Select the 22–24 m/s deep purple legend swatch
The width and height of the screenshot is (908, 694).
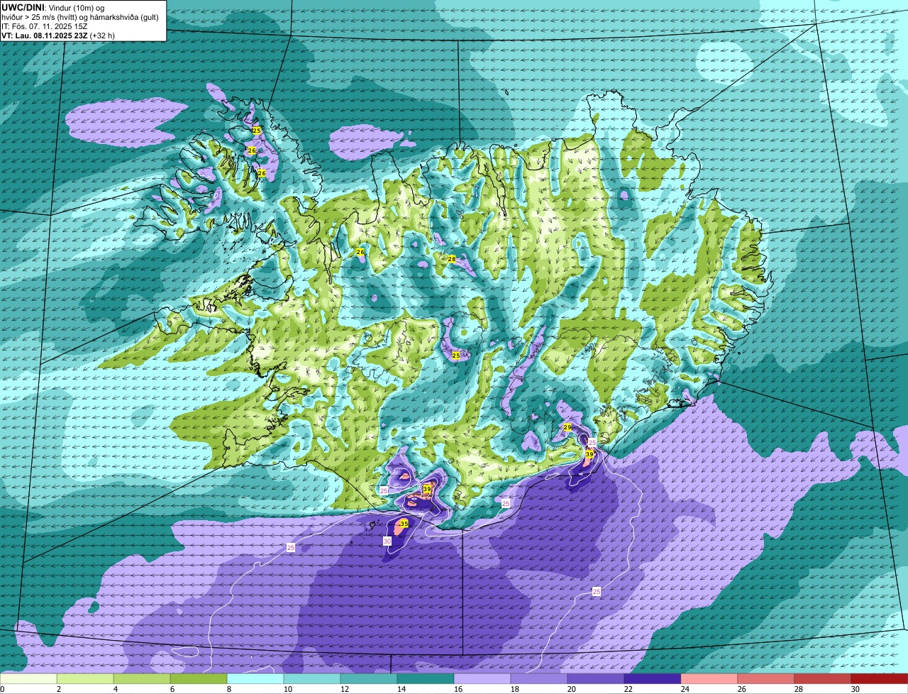[653, 679]
